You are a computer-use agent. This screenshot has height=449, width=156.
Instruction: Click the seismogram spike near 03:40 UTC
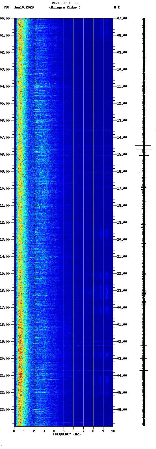tap(144, 370)
